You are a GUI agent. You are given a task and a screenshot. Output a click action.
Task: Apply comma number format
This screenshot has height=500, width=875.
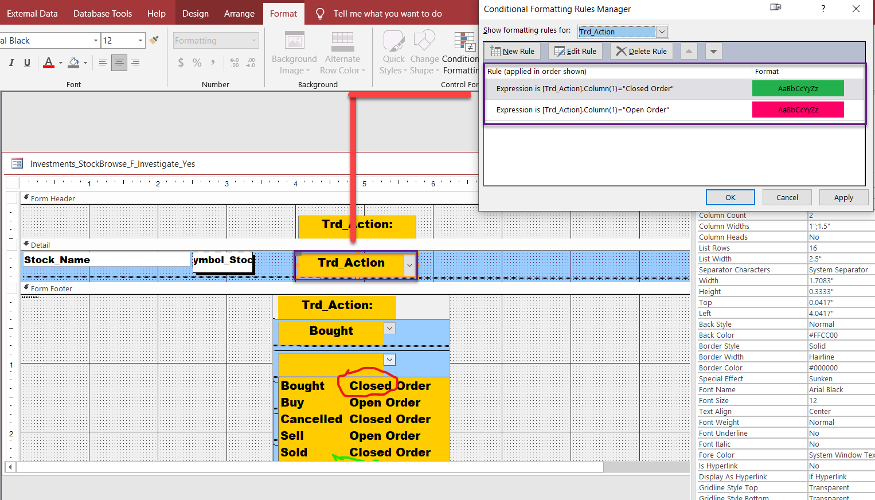[213, 62]
